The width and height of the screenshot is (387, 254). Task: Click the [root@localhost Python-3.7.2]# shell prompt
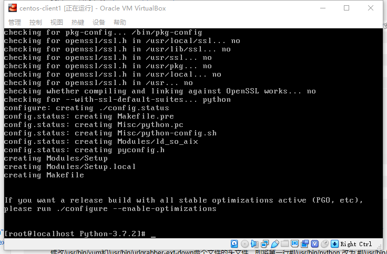[x=75, y=234]
